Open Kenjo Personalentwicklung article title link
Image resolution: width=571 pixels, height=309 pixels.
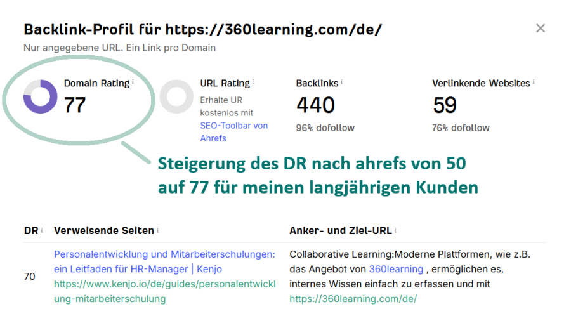(164, 261)
